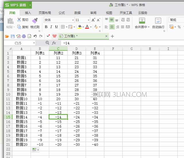The height and width of the screenshot is (158, 184).
Task: Open the font size dropdown showing 11
Action: (88, 20)
